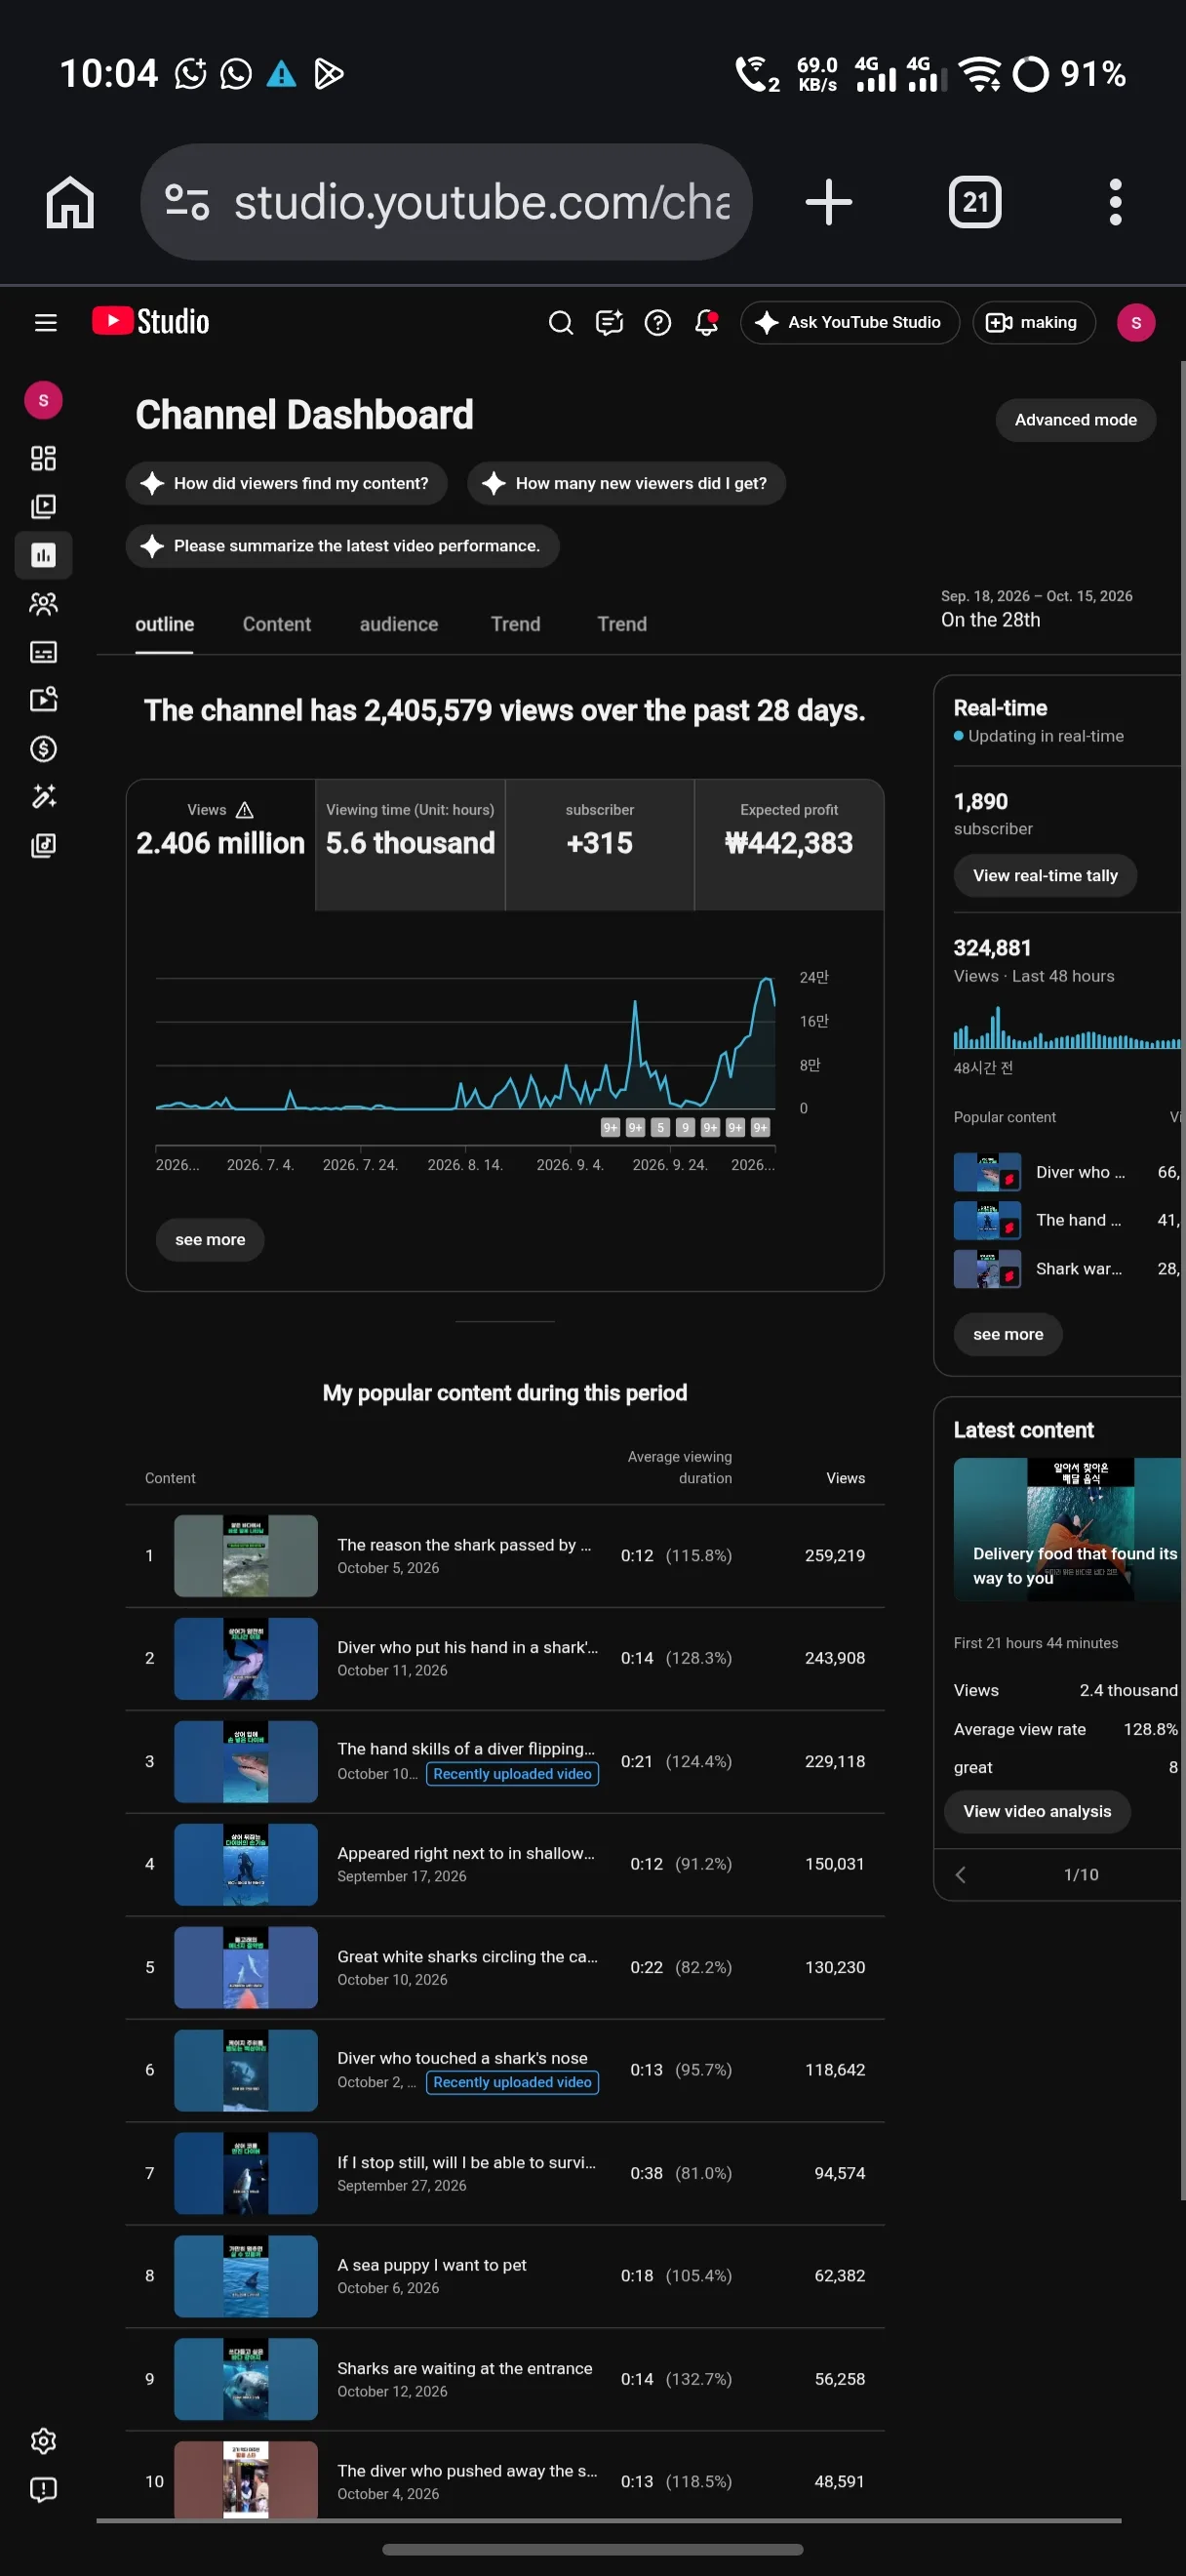The height and width of the screenshot is (2576, 1186).
Task: Click the View real-time tally button
Action: pos(1046,876)
